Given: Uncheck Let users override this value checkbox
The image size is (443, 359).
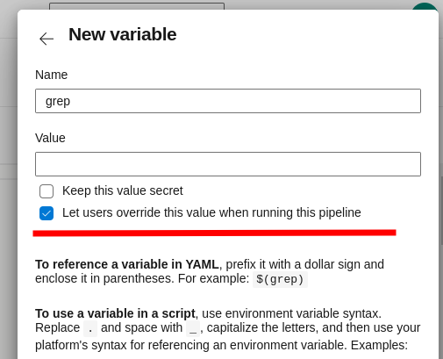Looking at the screenshot, I should tap(46, 213).
